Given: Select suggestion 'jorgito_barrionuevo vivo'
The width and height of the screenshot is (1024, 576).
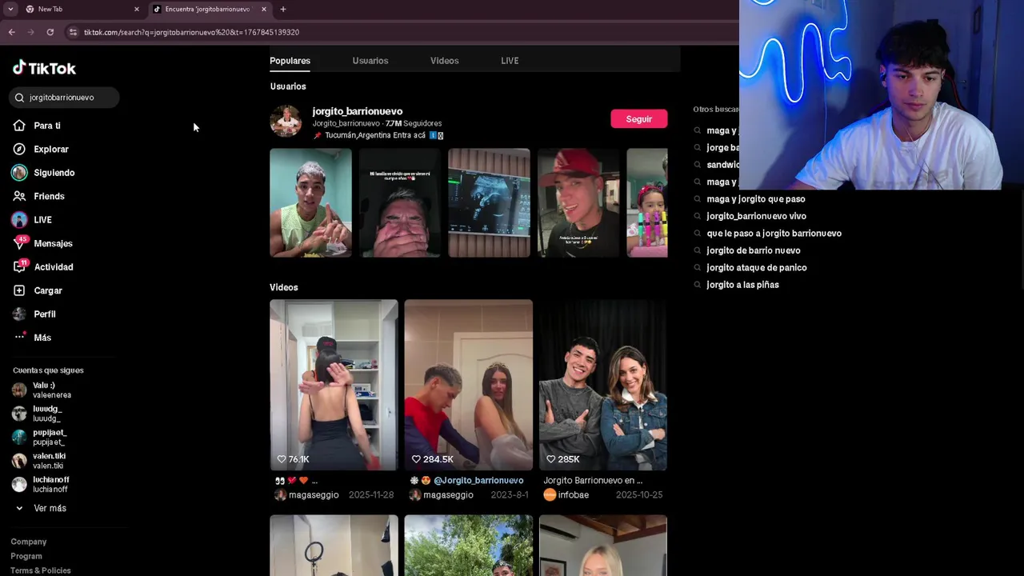Looking at the screenshot, I should tap(756, 216).
